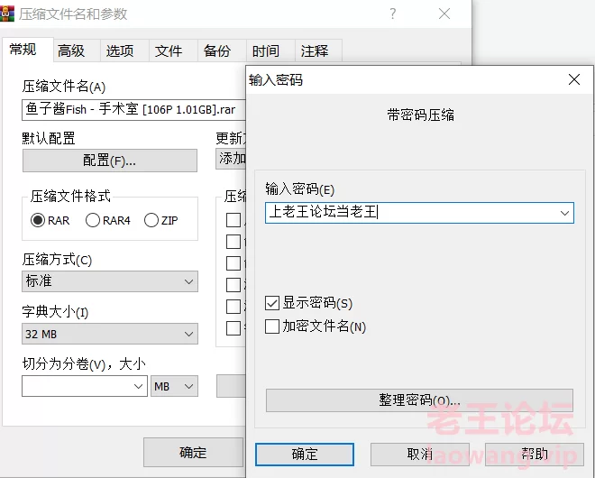Close the 输入密码 dialog
595x478 pixels.
pyautogui.click(x=574, y=79)
